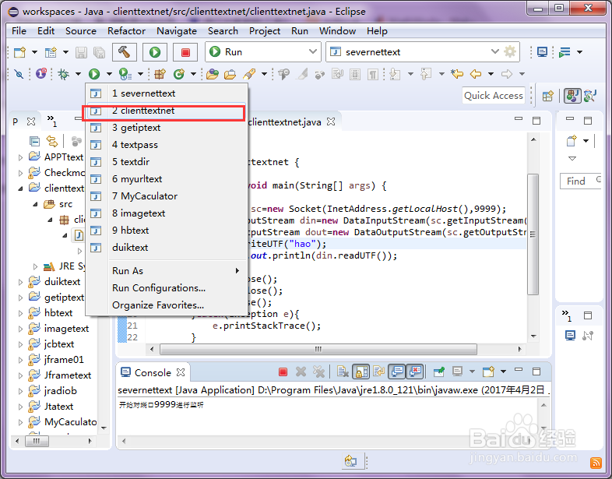The height and width of the screenshot is (479, 612).
Task: Click the Debug bug icon
Action: (63, 73)
